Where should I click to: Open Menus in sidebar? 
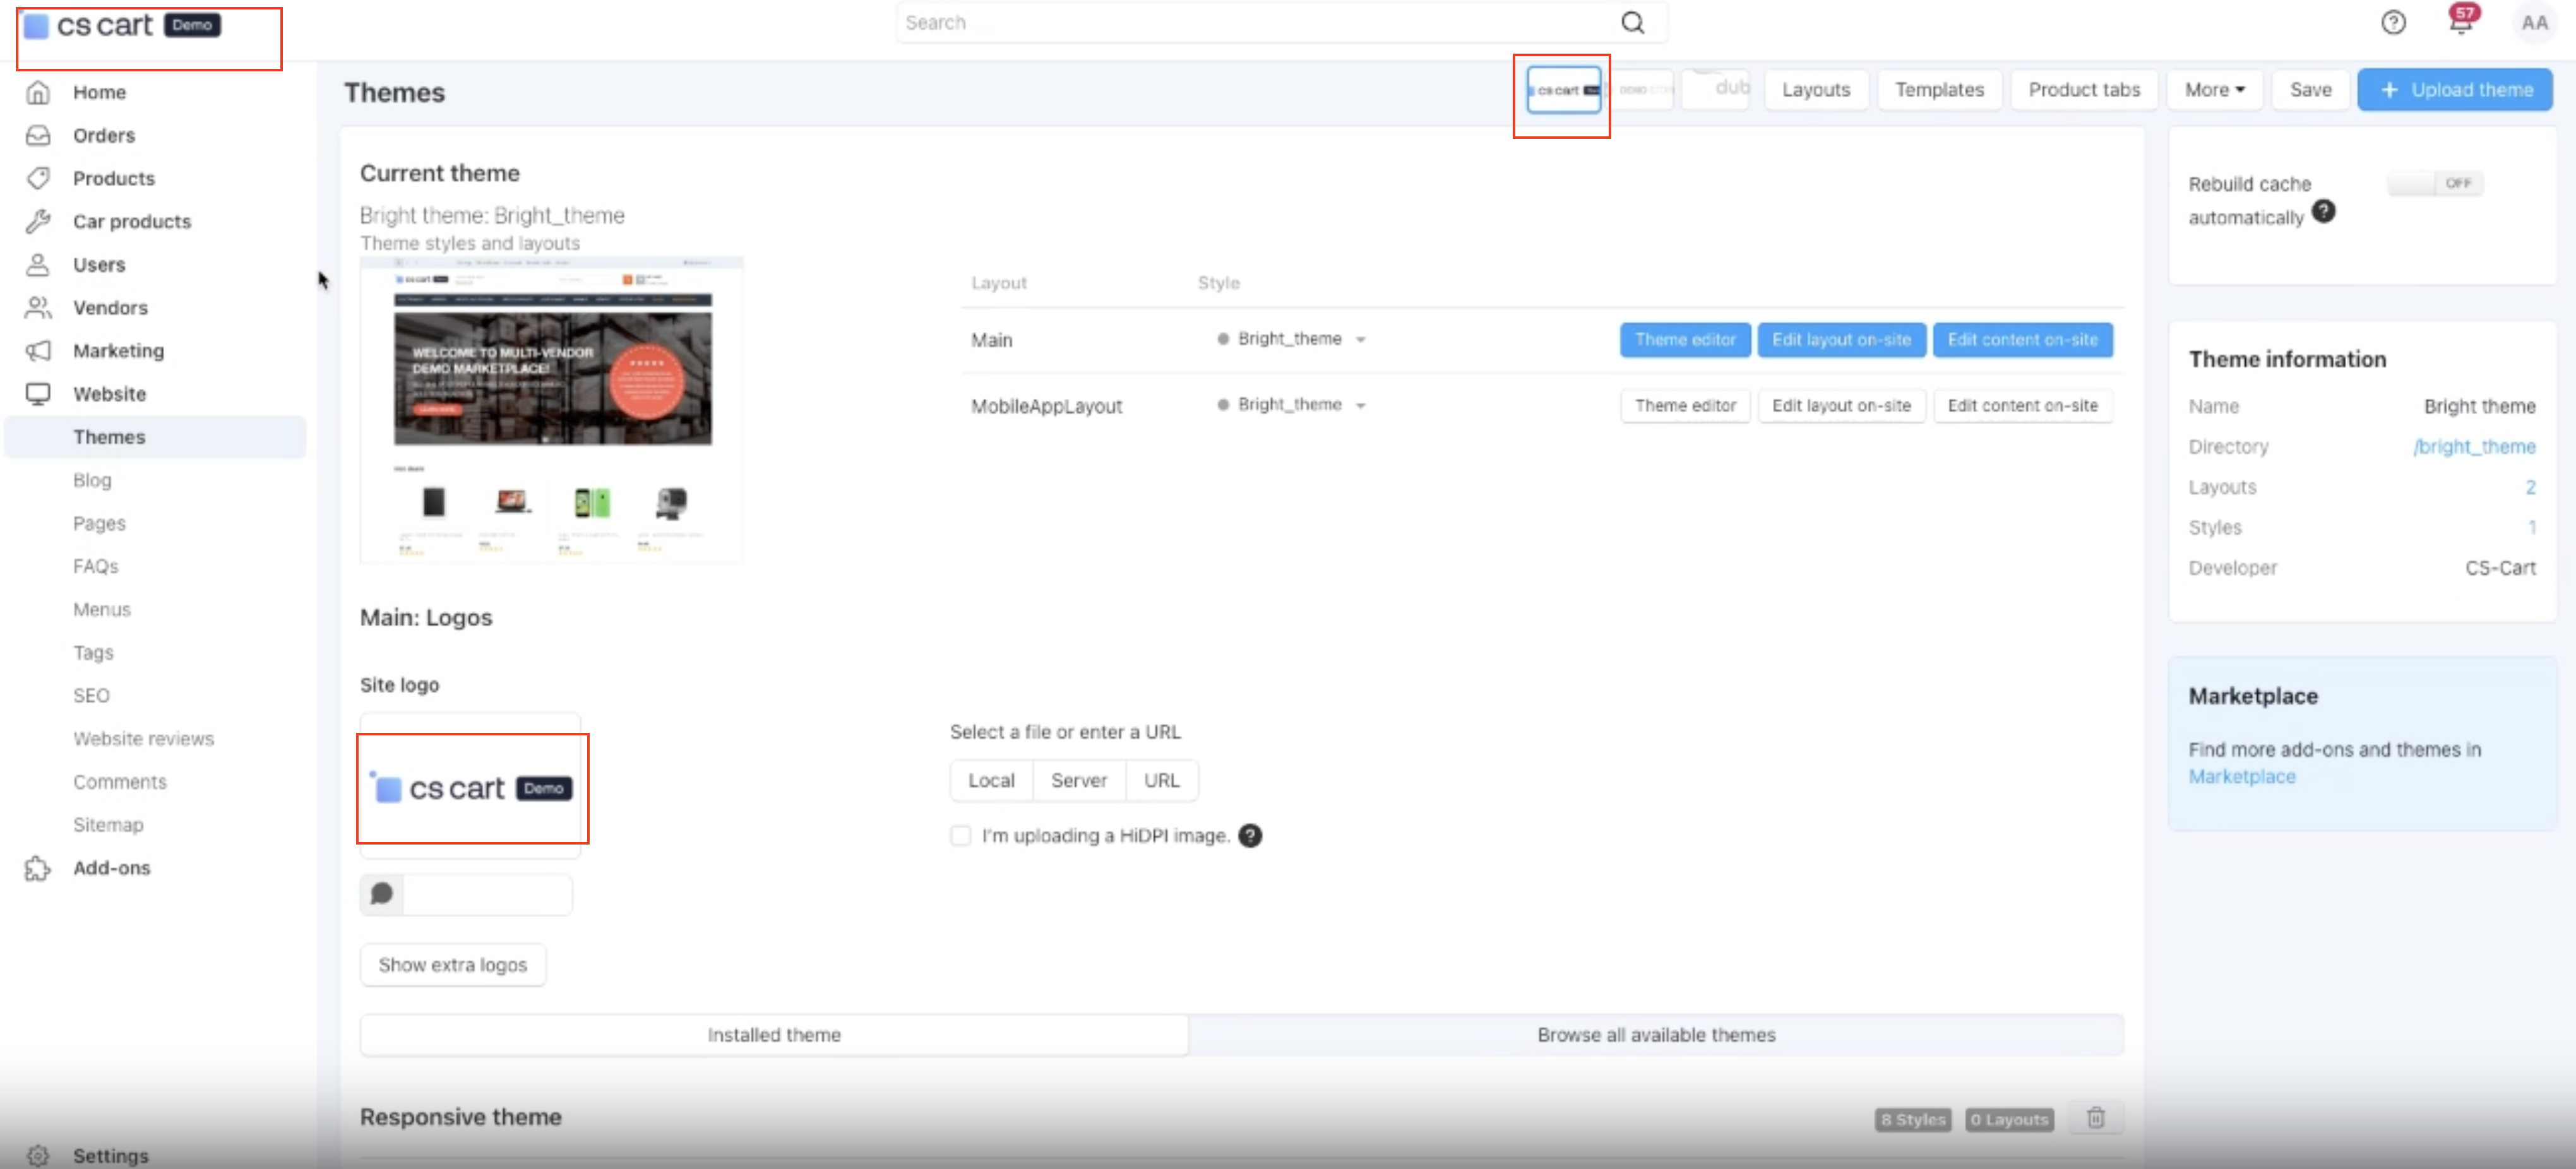click(101, 609)
